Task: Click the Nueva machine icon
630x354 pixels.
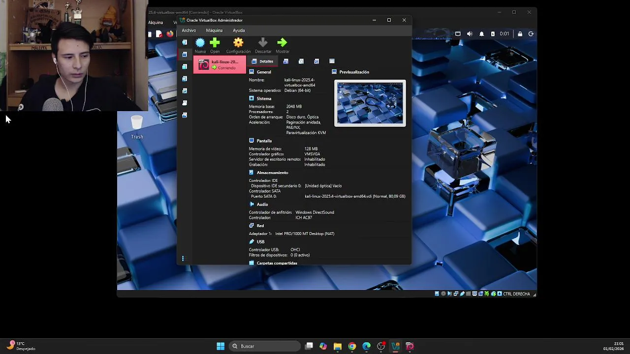Action: tap(200, 43)
